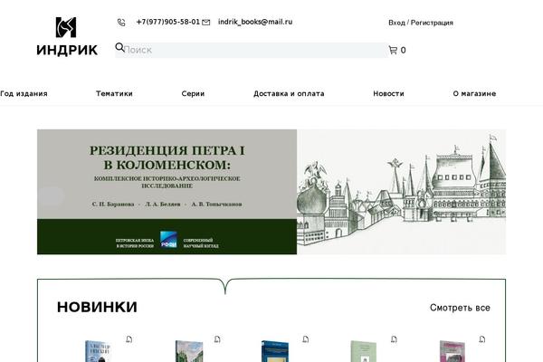Viewport: 543px width, 362px height.
Task: Open the third dark blue book cover
Action: pyautogui.click(x=275, y=351)
